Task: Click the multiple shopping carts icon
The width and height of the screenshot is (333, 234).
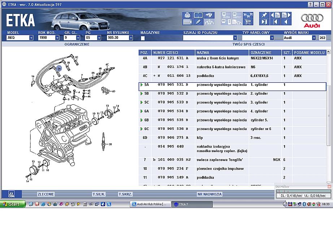Action: click(x=248, y=15)
